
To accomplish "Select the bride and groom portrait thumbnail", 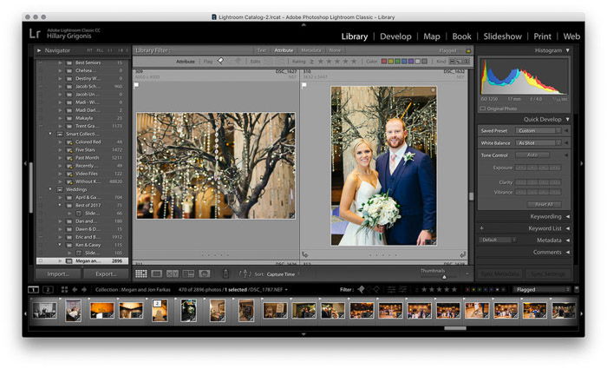I will [x=382, y=165].
